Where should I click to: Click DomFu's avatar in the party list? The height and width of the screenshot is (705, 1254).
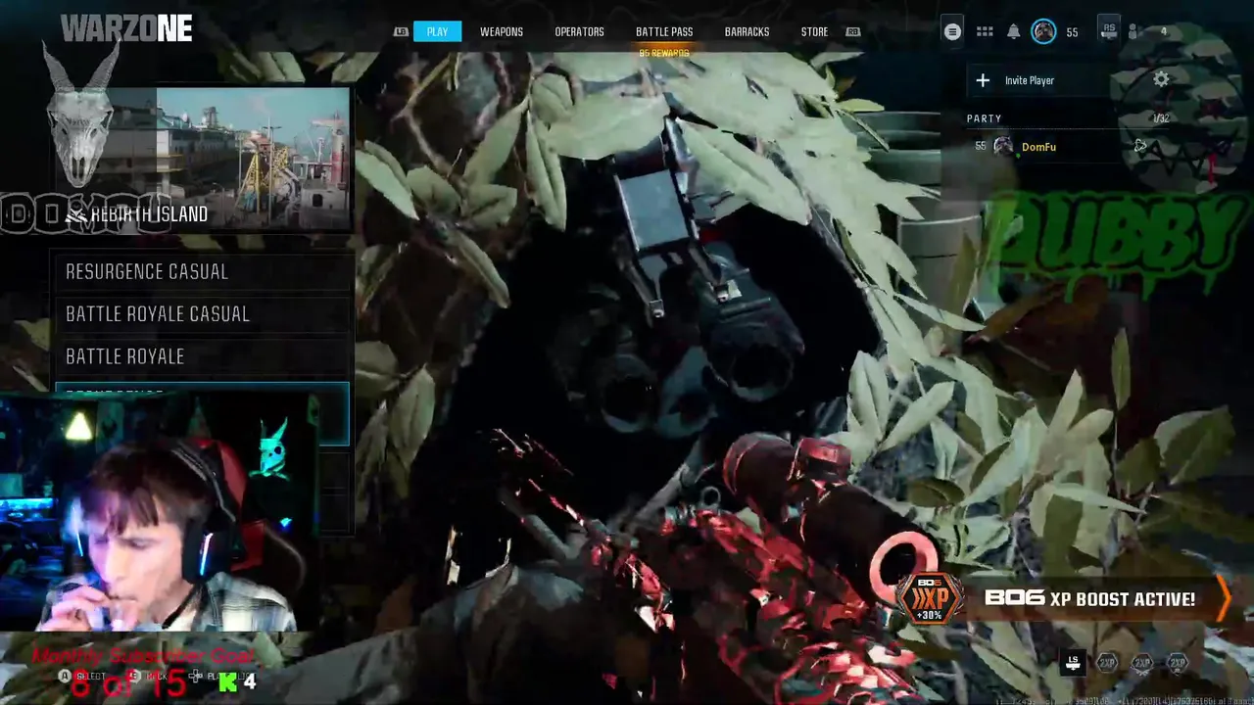pos(1002,146)
